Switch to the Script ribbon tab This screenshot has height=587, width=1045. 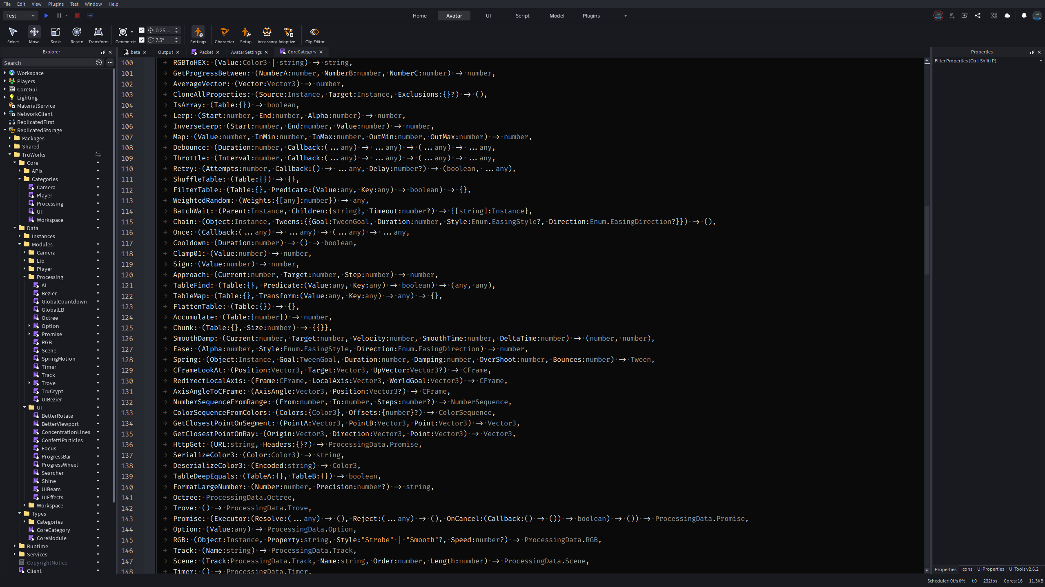[522, 16]
